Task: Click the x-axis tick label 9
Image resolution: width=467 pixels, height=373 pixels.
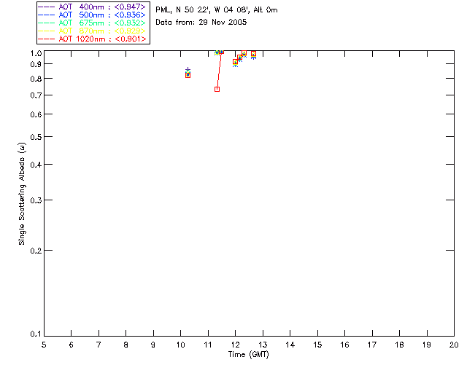Action: coord(153,345)
